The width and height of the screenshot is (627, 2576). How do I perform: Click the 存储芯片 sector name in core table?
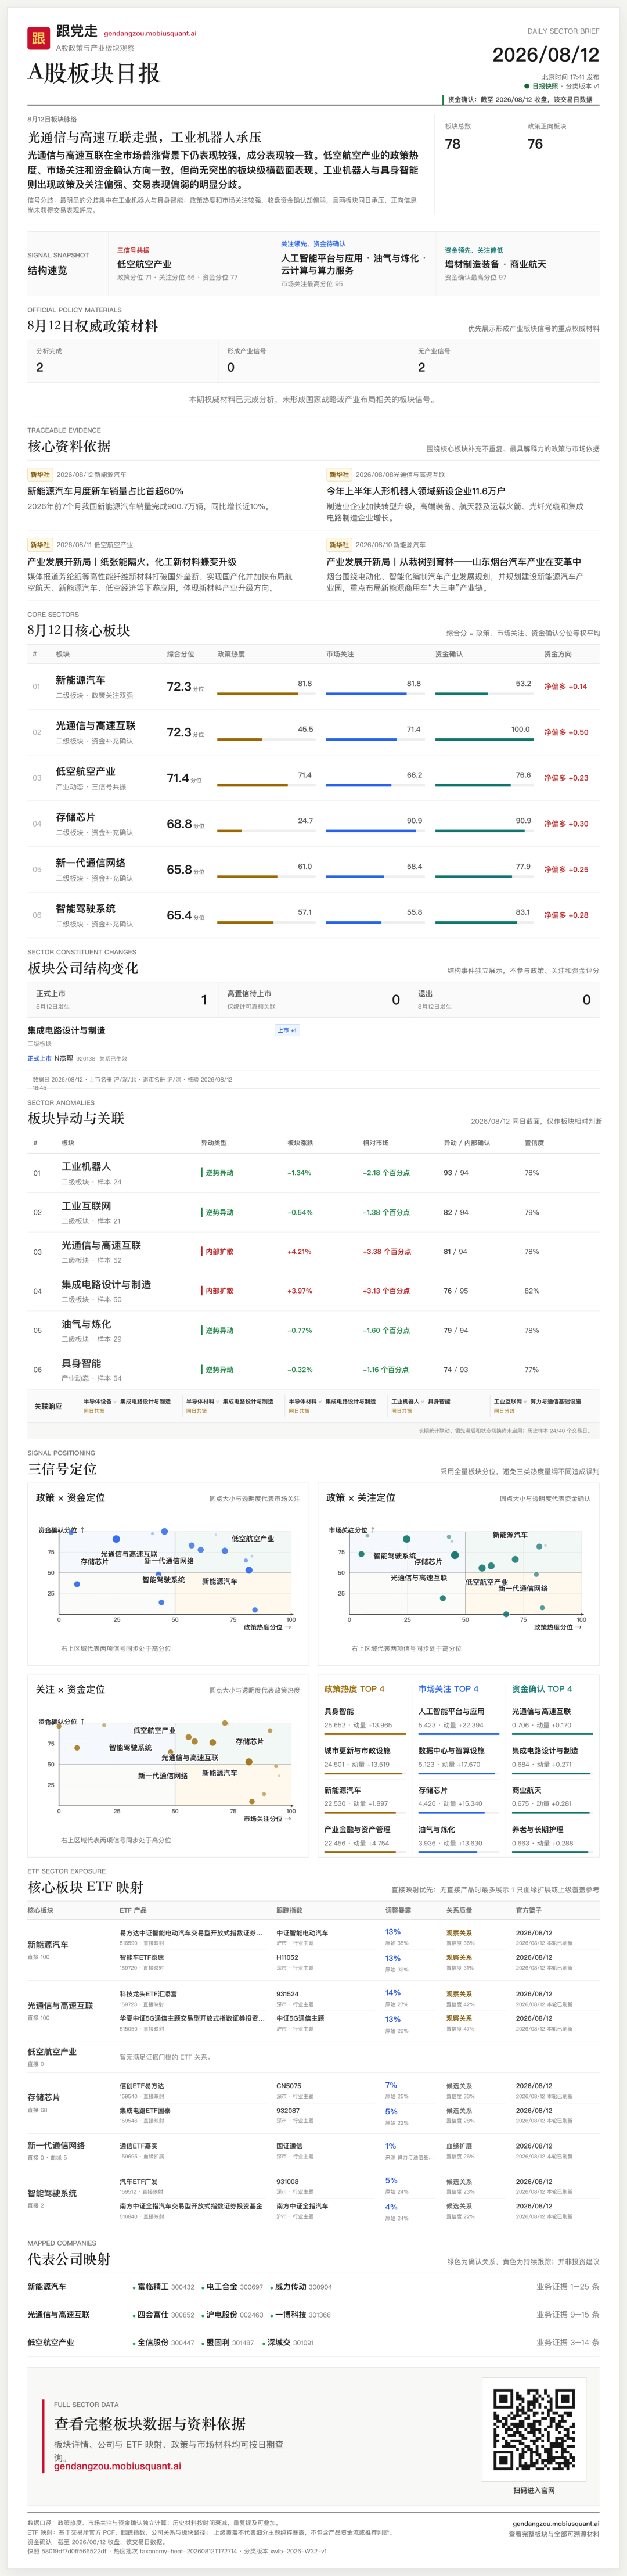coord(76,817)
